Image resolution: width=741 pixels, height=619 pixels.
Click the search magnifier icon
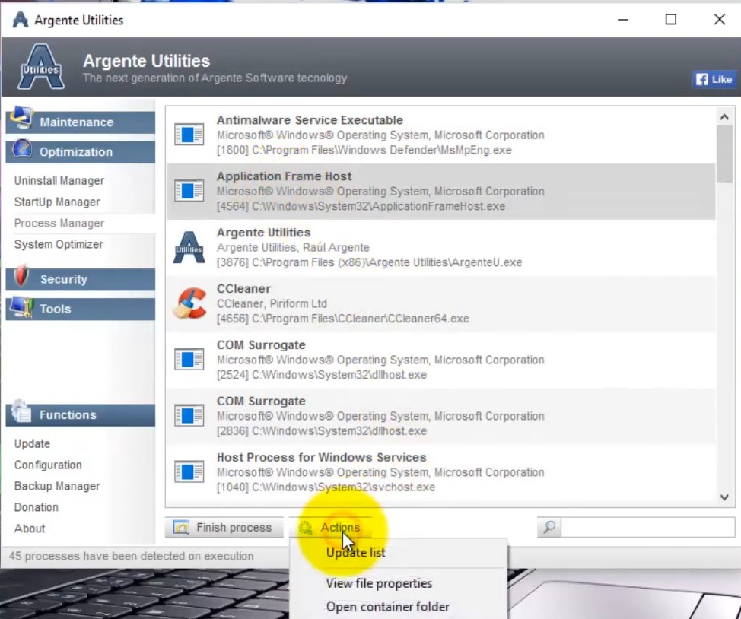(549, 527)
